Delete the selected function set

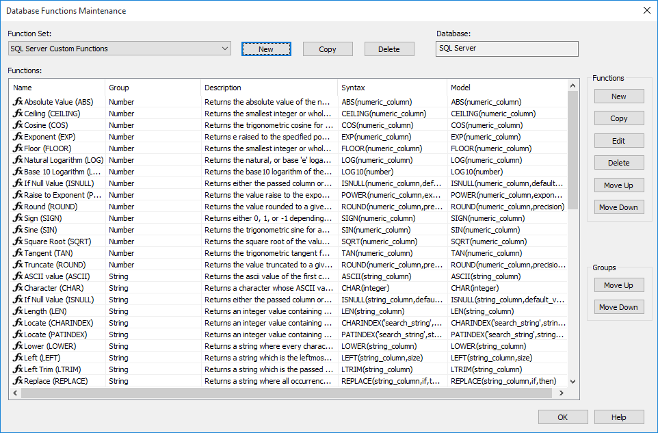tap(389, 49)
